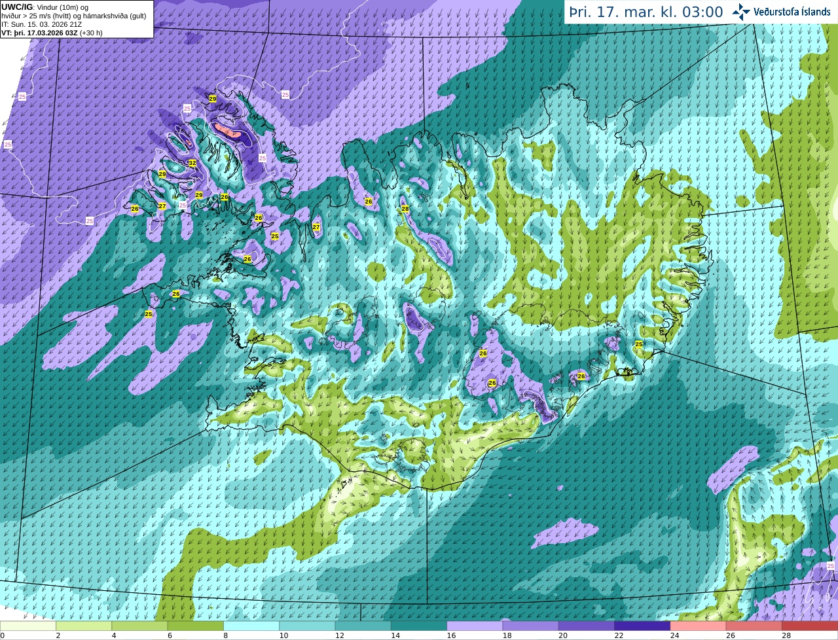
Task: Click the legend tick label '20'
Action: (x=563, y=635)
